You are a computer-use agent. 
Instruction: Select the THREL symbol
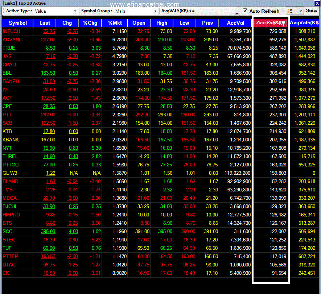(10, 156)
